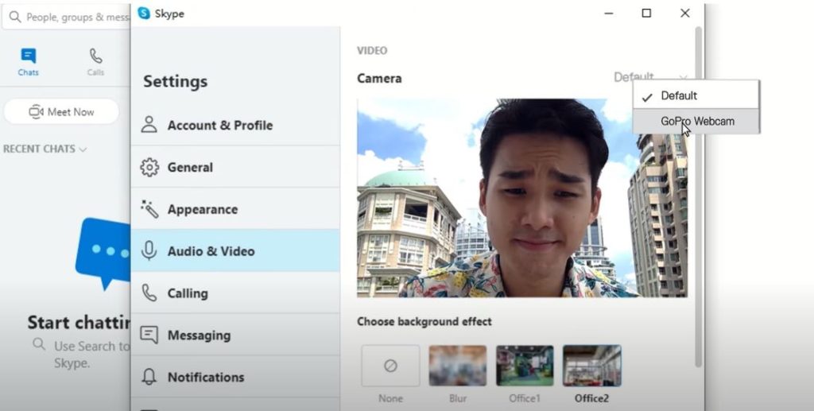Minimize the Skype settings window
The image size is (814, 411).
point(609,13)
